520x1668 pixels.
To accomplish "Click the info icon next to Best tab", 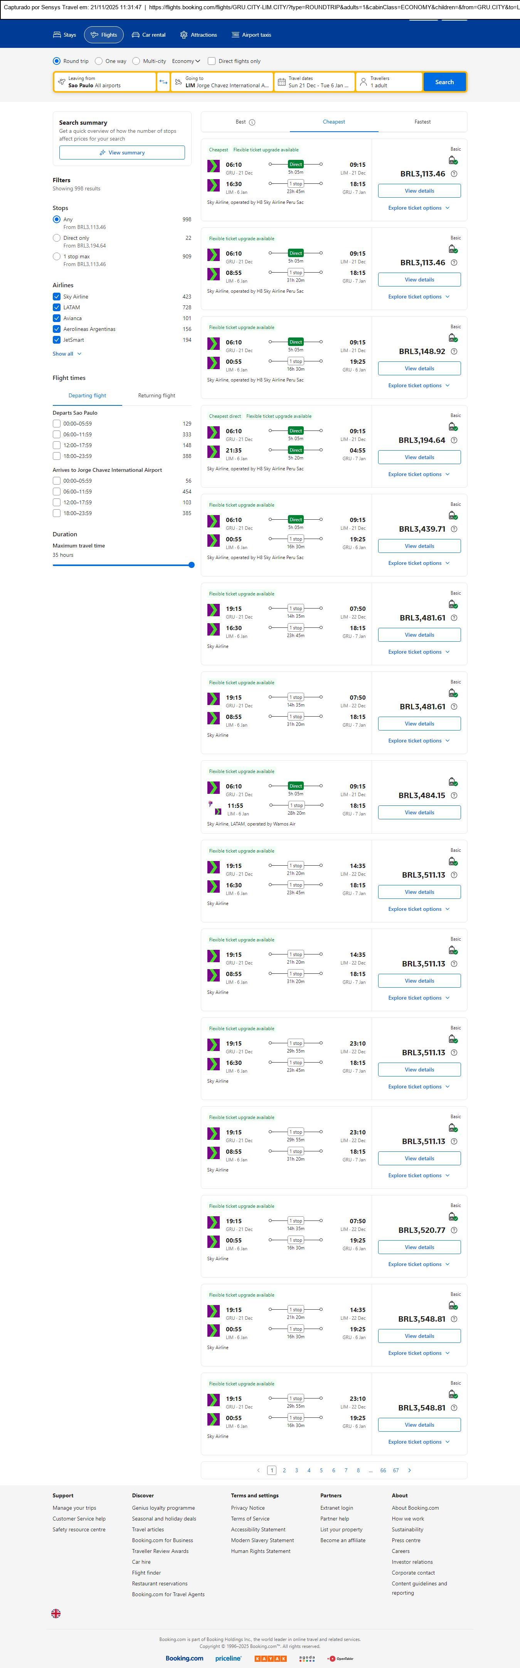I will coord(252,122).
